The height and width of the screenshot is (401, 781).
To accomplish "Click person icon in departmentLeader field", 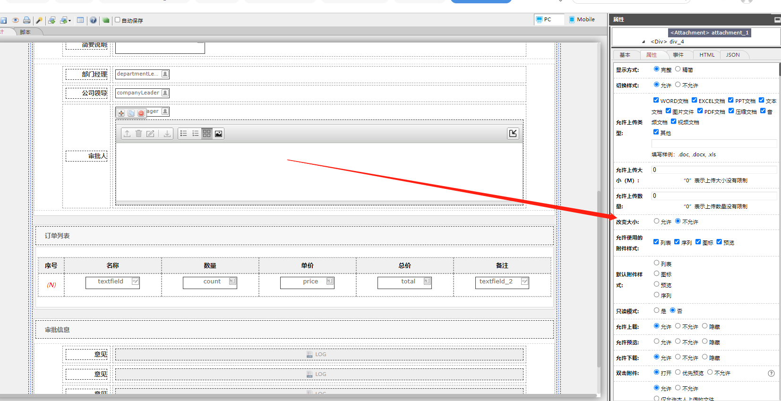I will coord(165,74).
